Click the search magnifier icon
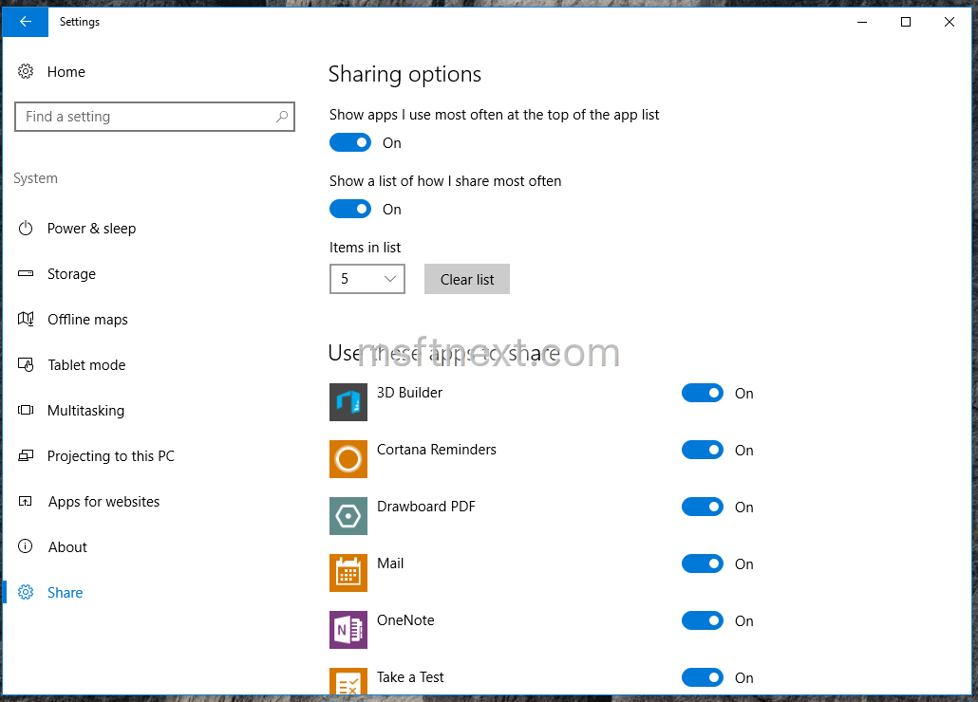 (282, 117)
